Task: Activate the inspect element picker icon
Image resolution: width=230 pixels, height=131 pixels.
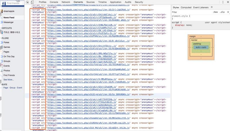Action: coord(27,2)
